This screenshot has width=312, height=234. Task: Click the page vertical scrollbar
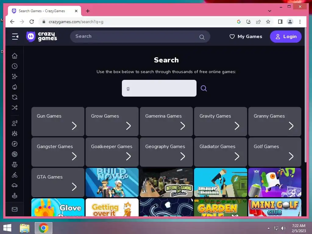point(305,95)
